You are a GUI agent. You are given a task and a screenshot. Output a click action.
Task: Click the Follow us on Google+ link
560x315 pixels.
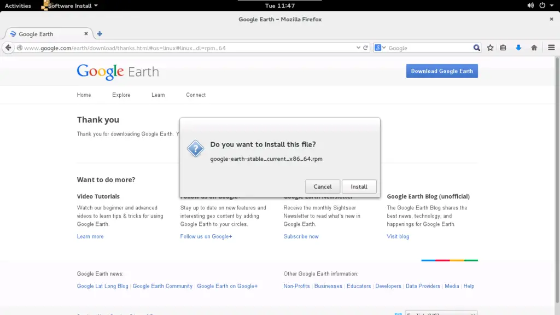(206, 236)
